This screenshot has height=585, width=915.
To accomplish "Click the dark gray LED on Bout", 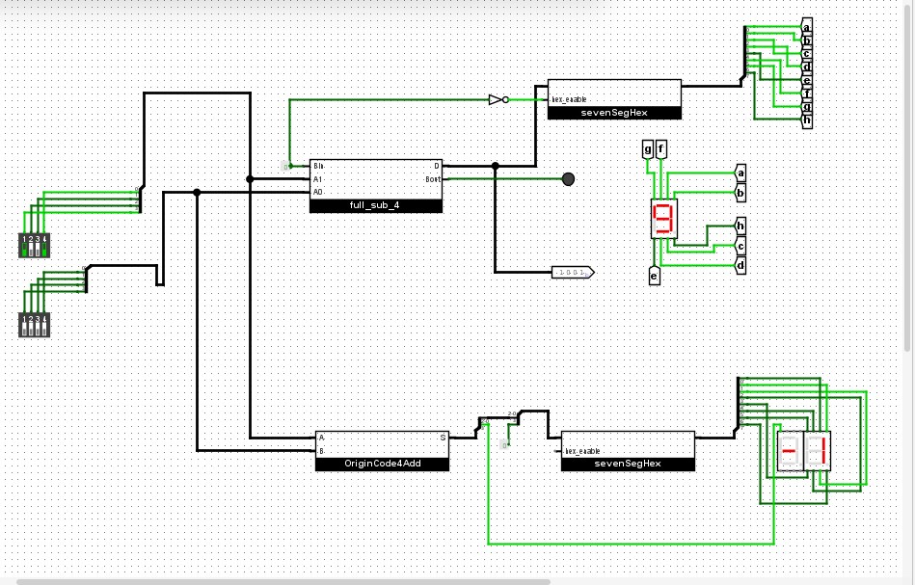I will click(568, 178).
